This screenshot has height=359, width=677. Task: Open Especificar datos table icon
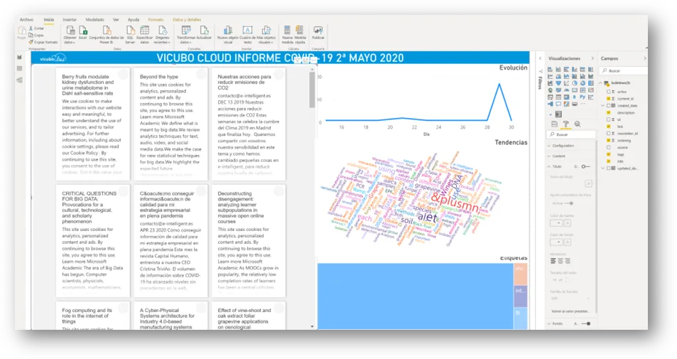145,31
